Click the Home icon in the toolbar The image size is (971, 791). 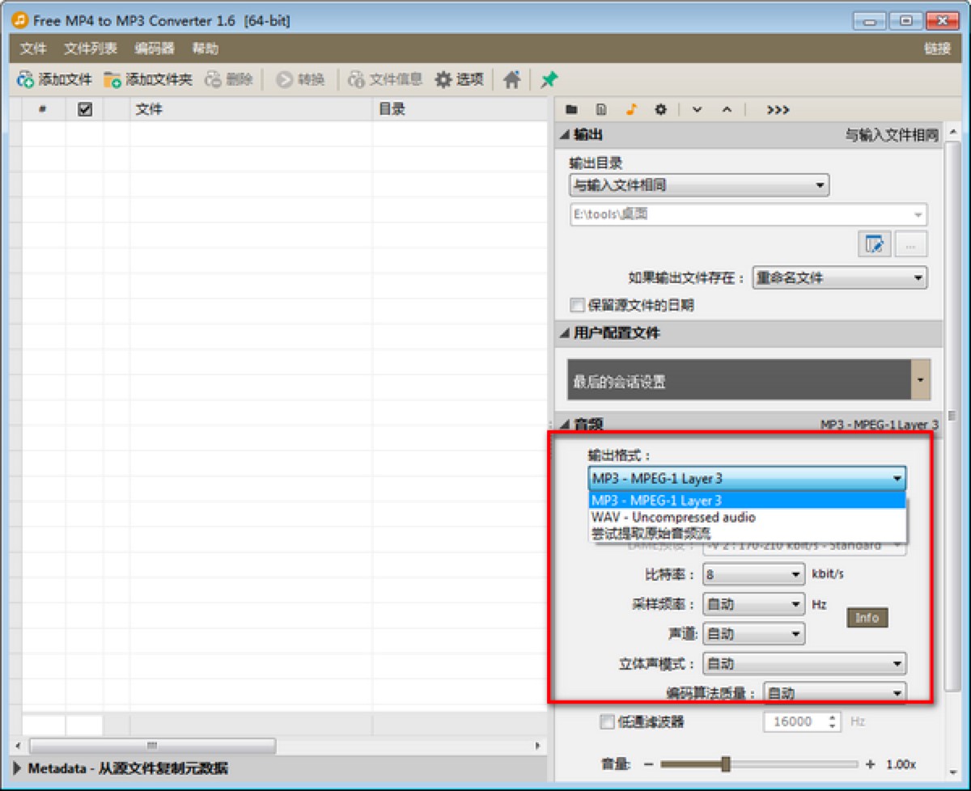(x=511, y=78)
